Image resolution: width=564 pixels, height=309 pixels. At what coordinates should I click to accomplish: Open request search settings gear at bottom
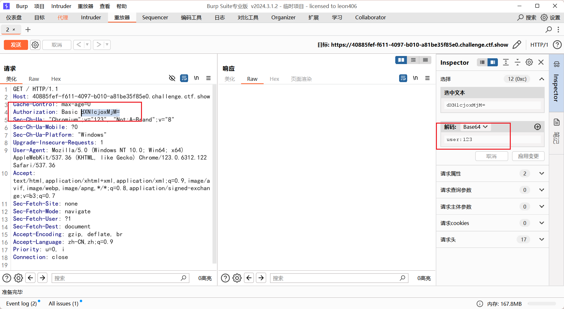click(18, 278)
